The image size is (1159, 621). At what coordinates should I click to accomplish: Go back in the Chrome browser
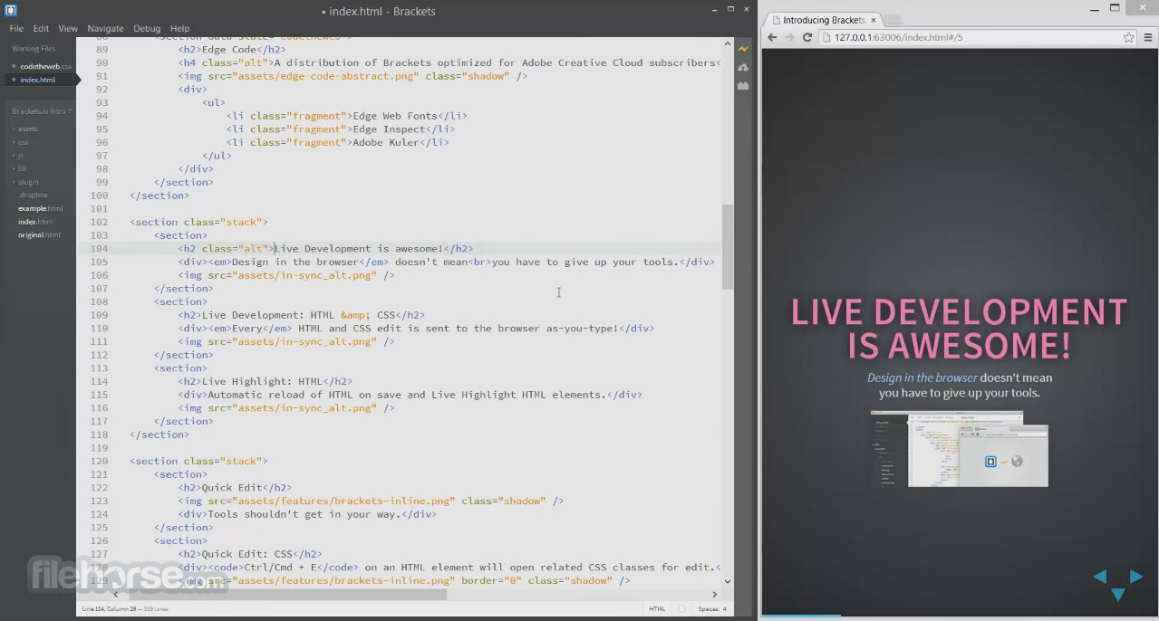point(772,37)
